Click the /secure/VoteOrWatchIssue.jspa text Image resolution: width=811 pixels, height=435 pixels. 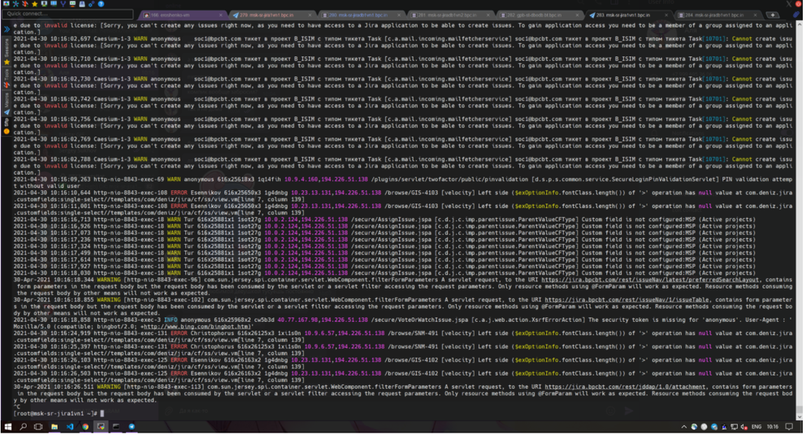click(420, 320)
